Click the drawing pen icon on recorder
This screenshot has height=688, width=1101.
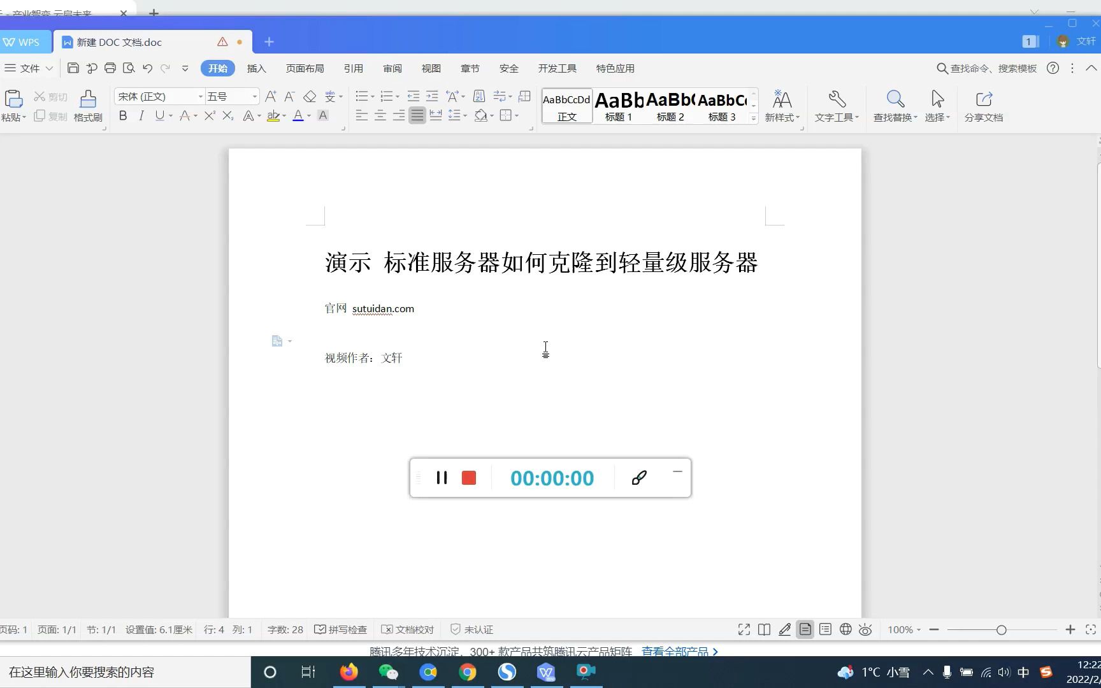[639, 478]
